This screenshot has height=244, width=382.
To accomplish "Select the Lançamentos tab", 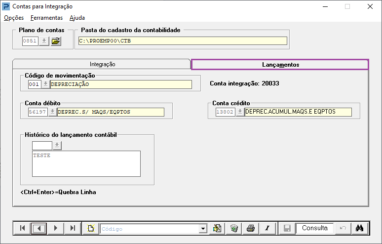I will click(280, 65).
